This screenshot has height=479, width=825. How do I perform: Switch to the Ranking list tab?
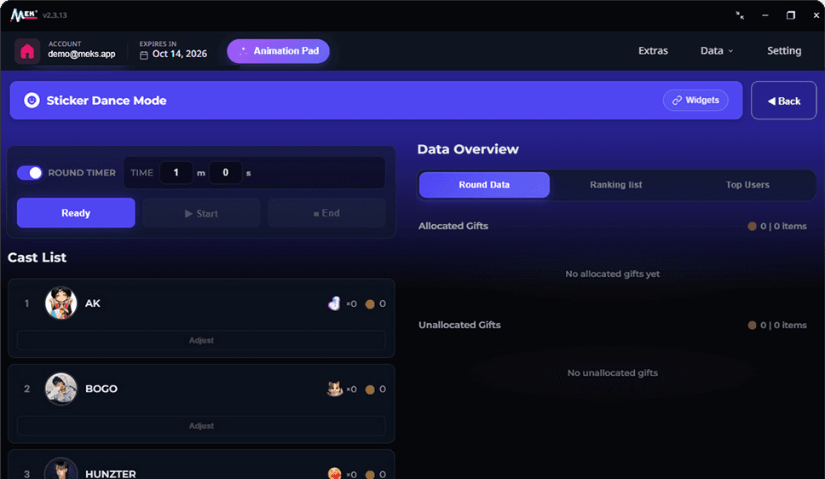point(615,185)
